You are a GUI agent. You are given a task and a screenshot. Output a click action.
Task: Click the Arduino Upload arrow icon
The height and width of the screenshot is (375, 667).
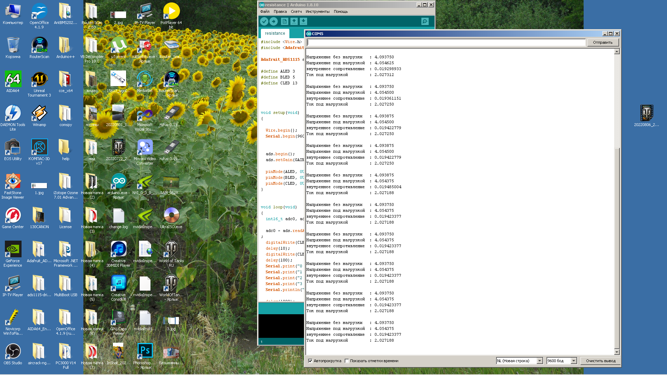[274, 22]
